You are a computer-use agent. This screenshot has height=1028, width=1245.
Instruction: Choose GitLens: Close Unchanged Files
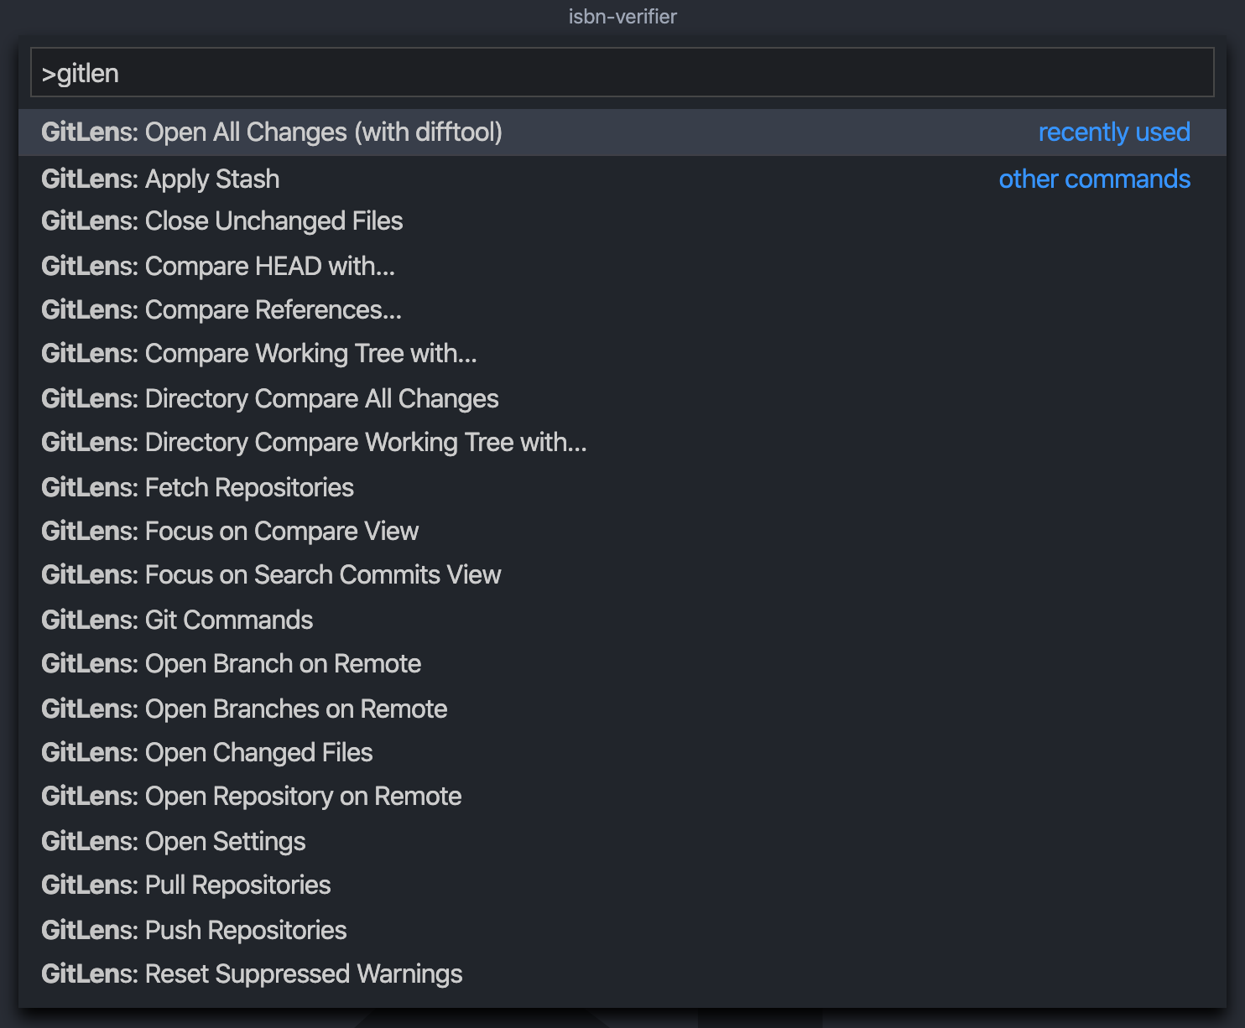point(221,221)
